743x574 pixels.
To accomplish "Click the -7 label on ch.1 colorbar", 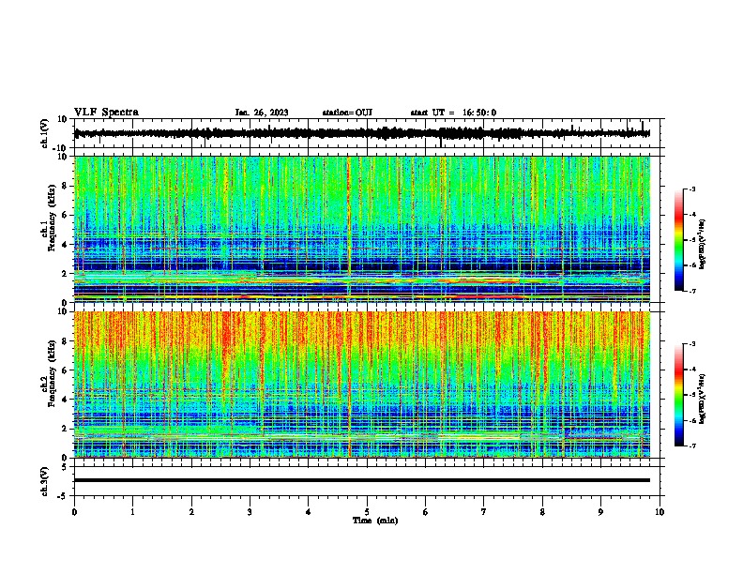I will click(691, 291).
